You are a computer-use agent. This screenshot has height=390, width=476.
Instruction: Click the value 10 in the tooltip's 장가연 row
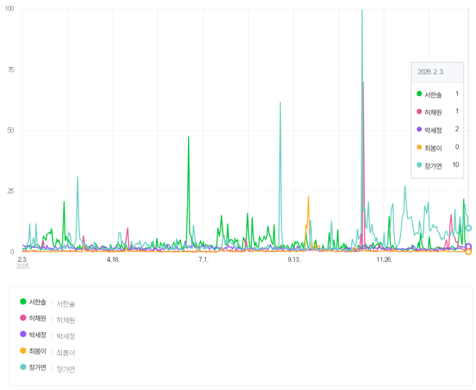point(456,165)
